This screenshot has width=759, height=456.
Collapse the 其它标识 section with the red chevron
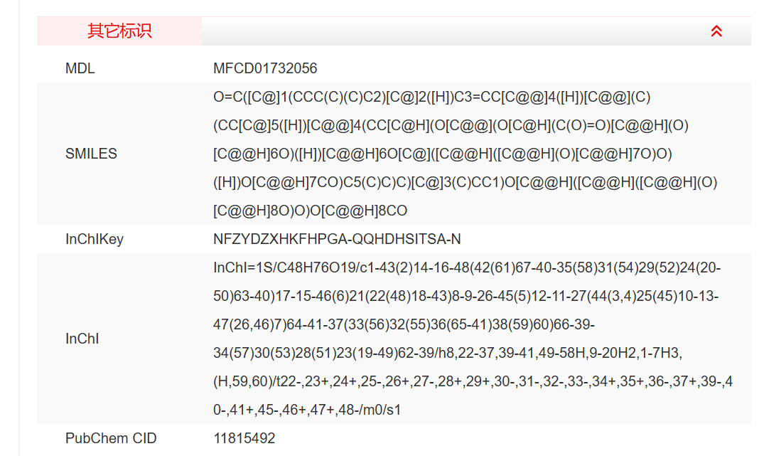(716, 31)
